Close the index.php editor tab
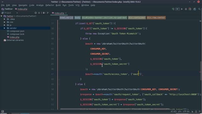 coord(66,13)
